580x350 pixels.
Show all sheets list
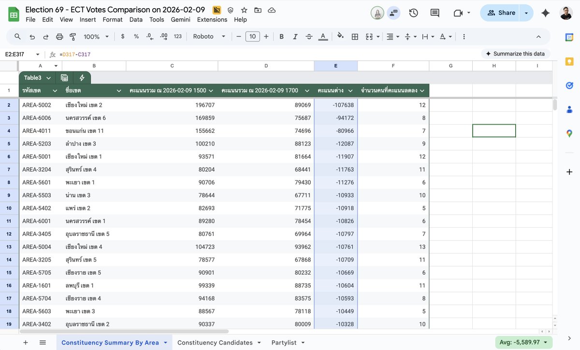pyautogui.click(x=43, y=342)
